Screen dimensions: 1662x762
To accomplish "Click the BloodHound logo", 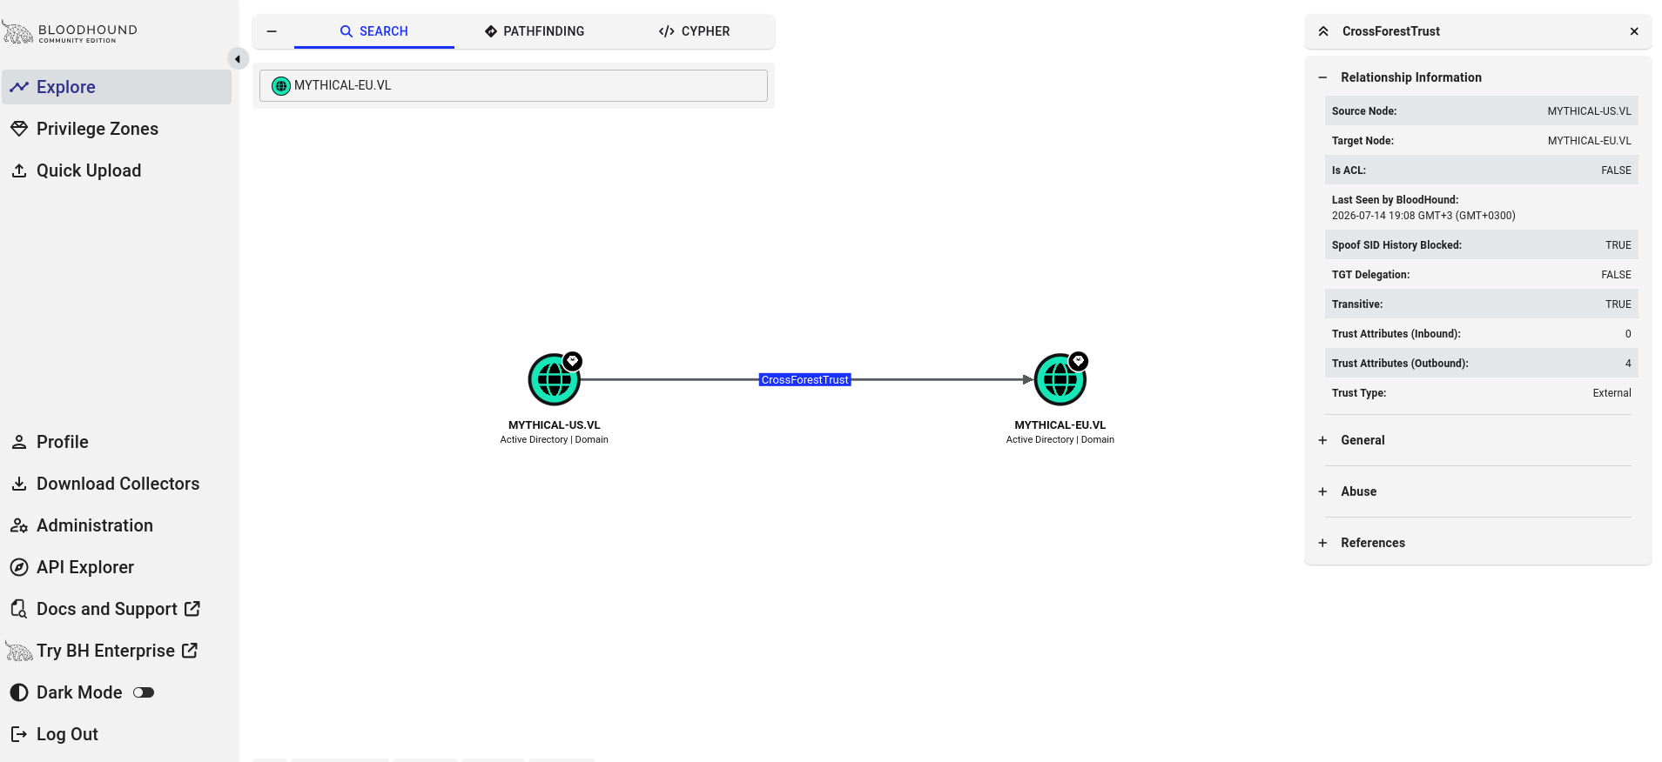I will pos(70,33).
